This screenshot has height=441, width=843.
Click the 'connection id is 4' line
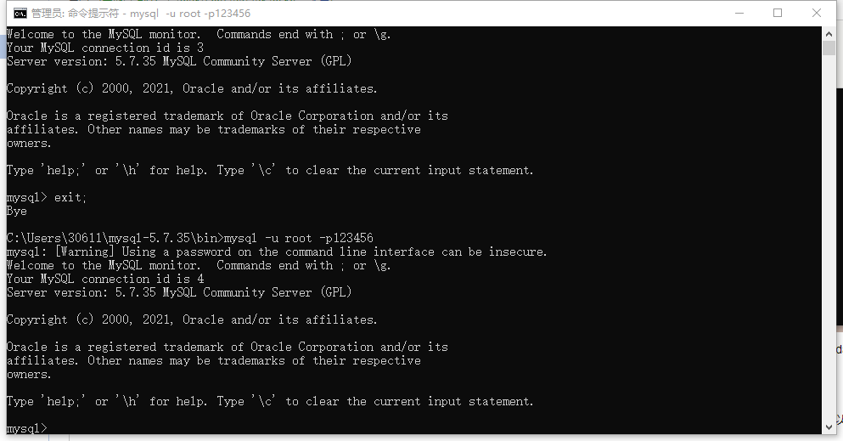[x=105, y=279]
